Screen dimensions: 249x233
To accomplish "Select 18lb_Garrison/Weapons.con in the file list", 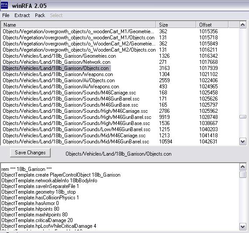I will [58, 74].
